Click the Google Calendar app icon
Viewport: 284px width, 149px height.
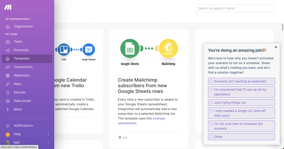(x=89, y=50)
